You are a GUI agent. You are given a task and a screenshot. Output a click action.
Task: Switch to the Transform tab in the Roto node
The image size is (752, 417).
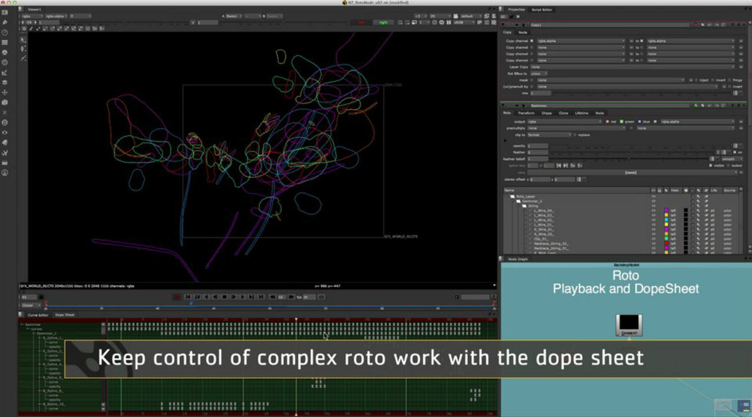click(x=526, y=112)
